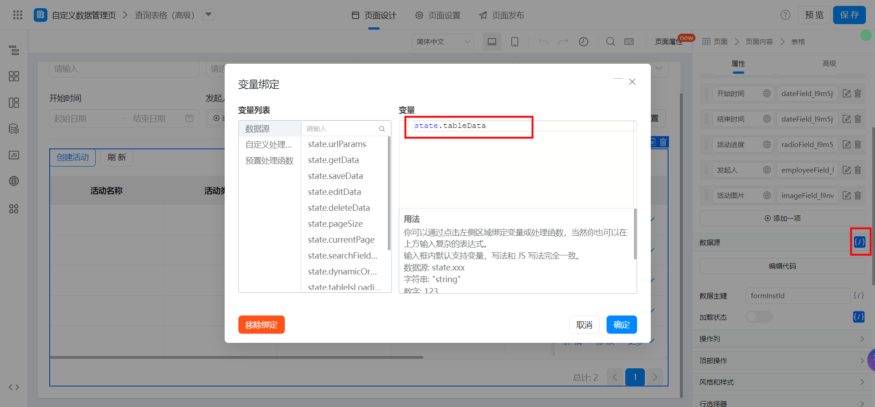Toggle the 加载状态 switch
This screenshot has height=407, width=875.
click(759, 317)
